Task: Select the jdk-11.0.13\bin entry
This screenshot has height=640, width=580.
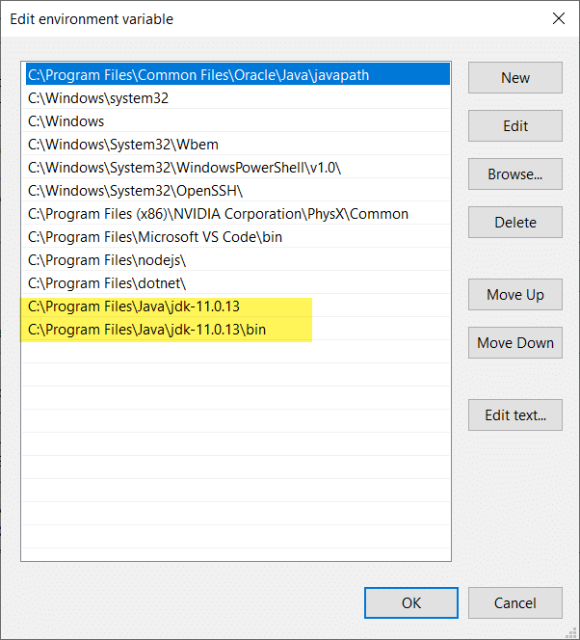Action: click(238, 330)
